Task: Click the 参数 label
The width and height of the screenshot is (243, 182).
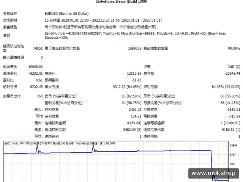Action: (x=6, y=35)
